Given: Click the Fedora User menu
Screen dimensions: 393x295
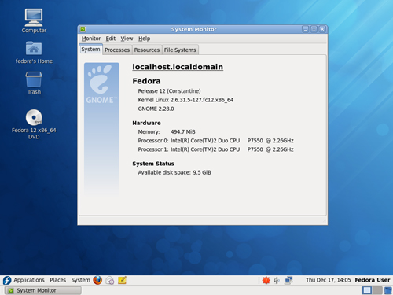Looking at the screenshot, I should (373, 280).
